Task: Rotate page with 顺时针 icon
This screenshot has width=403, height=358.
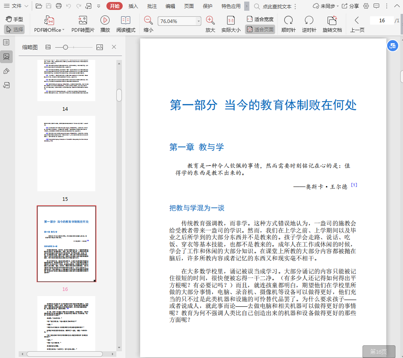Action: [288, 21]
